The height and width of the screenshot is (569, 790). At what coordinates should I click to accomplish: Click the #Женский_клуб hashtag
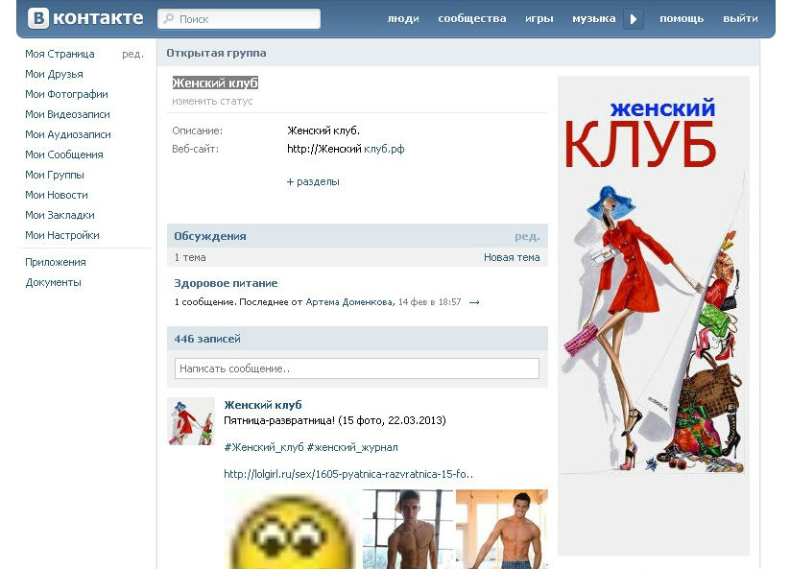[x=264, y=447]
